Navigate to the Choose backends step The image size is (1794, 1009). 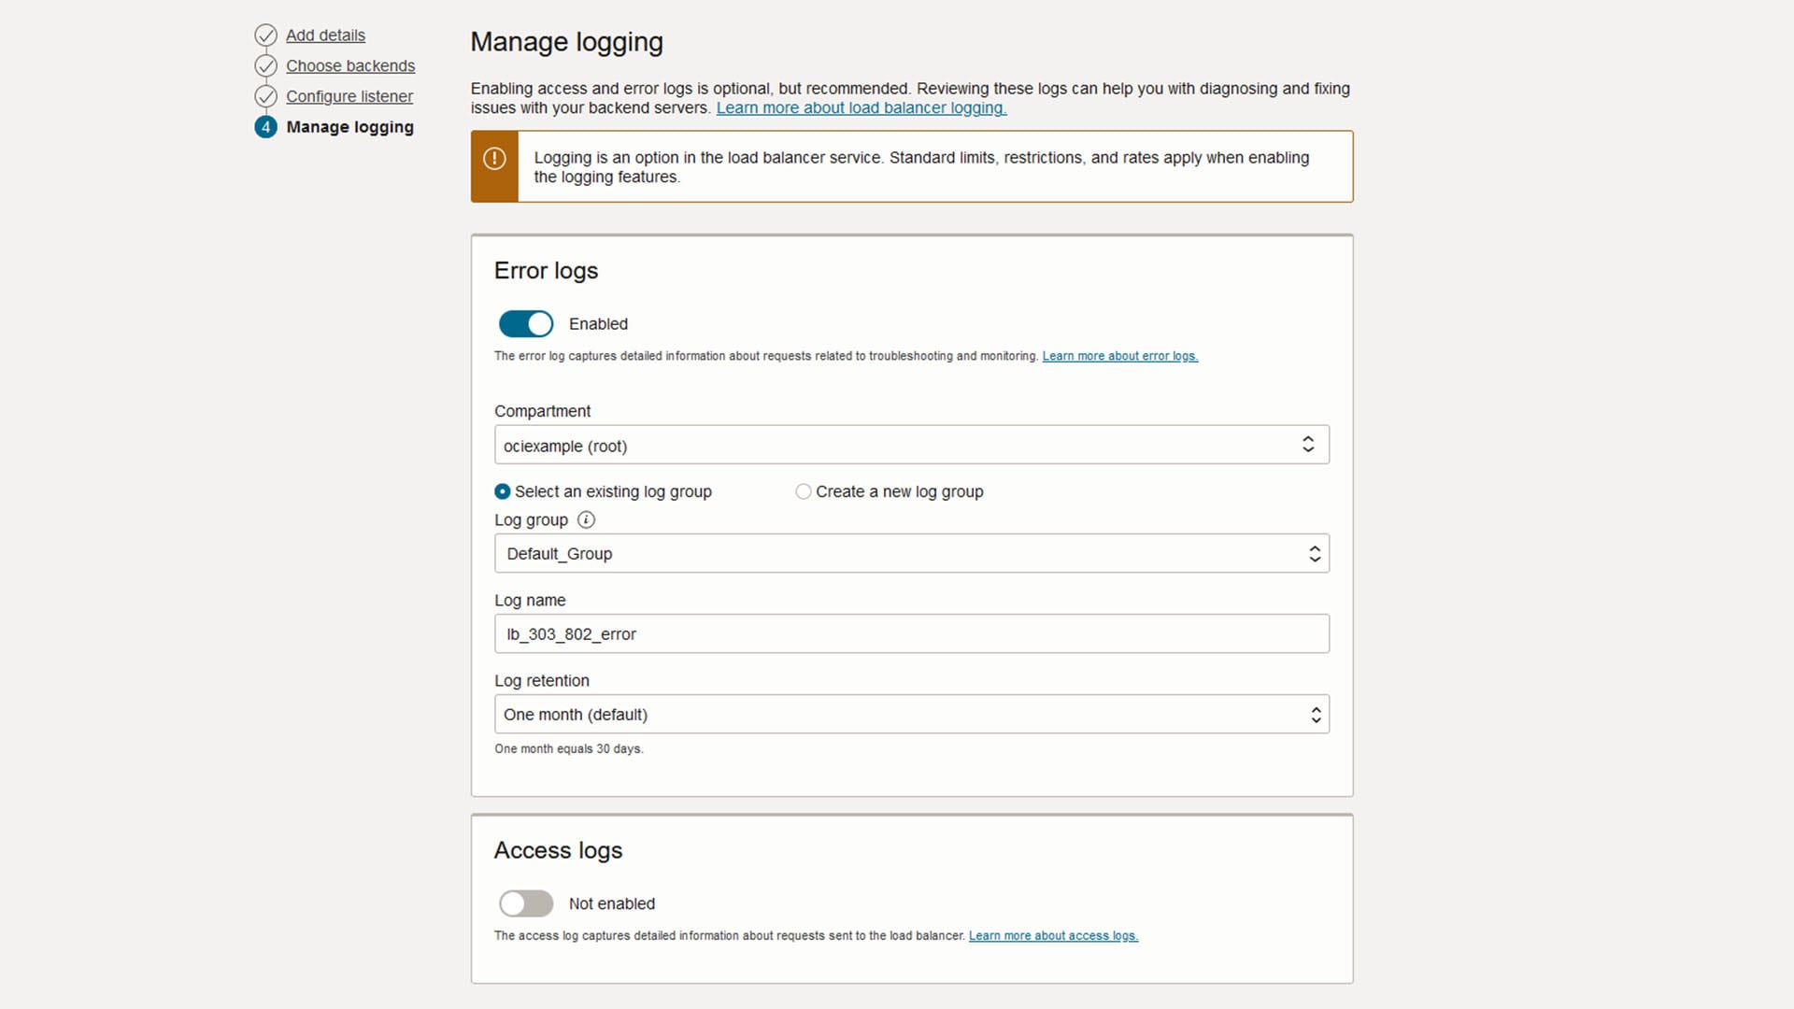click(x=350, y=65)
